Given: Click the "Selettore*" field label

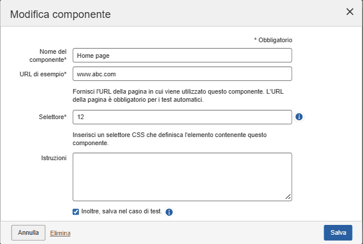Looking at the screenshot, I should coord(49,117).
